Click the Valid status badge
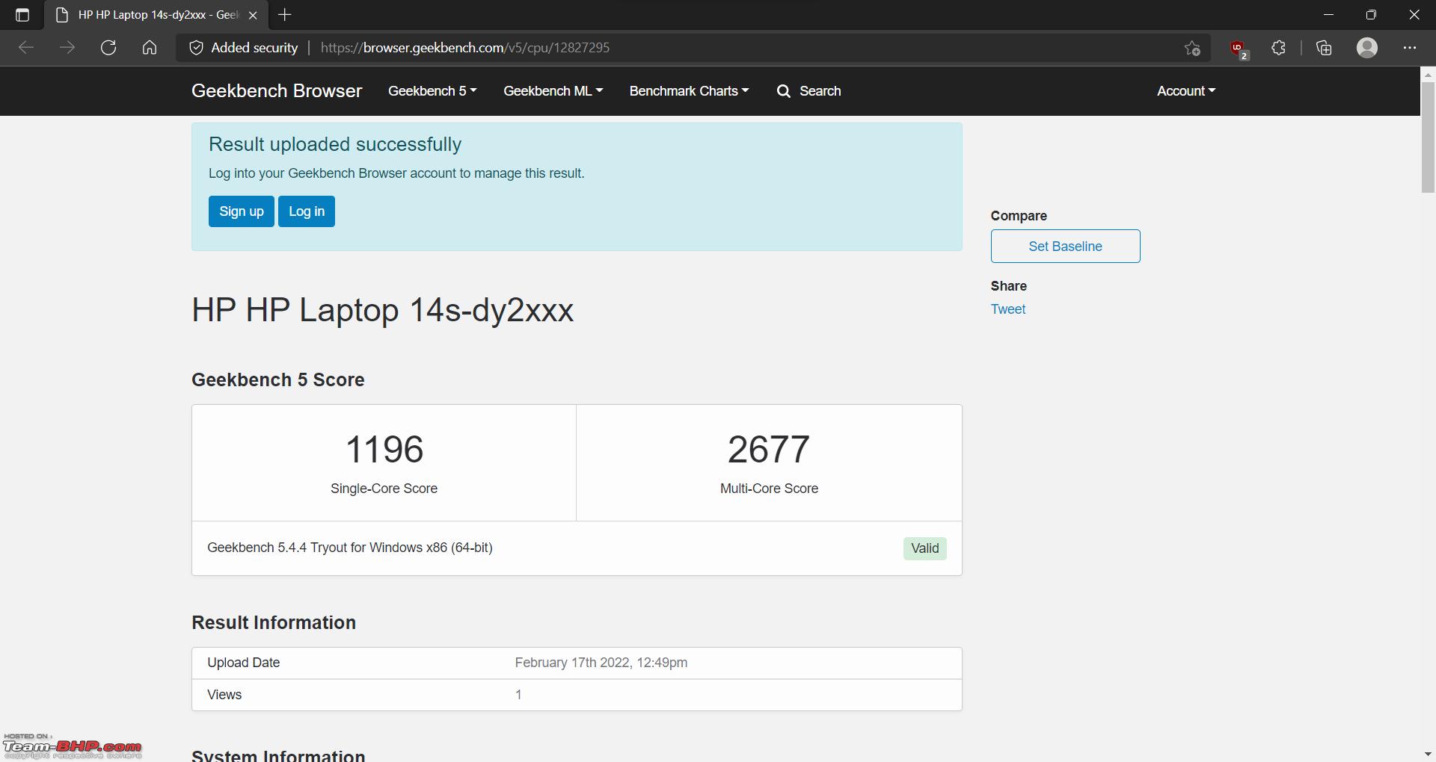 pos(925,548)
